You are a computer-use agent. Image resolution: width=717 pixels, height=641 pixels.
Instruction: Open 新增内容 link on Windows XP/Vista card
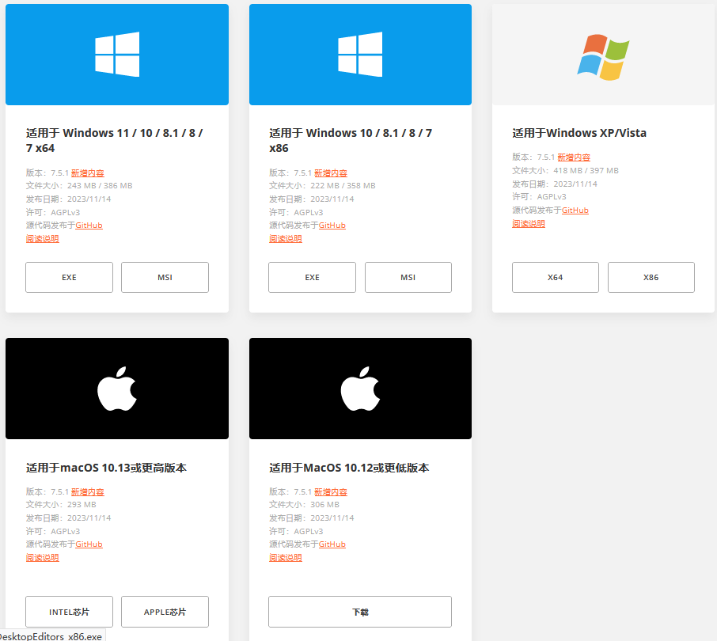[x=574, y=157]
